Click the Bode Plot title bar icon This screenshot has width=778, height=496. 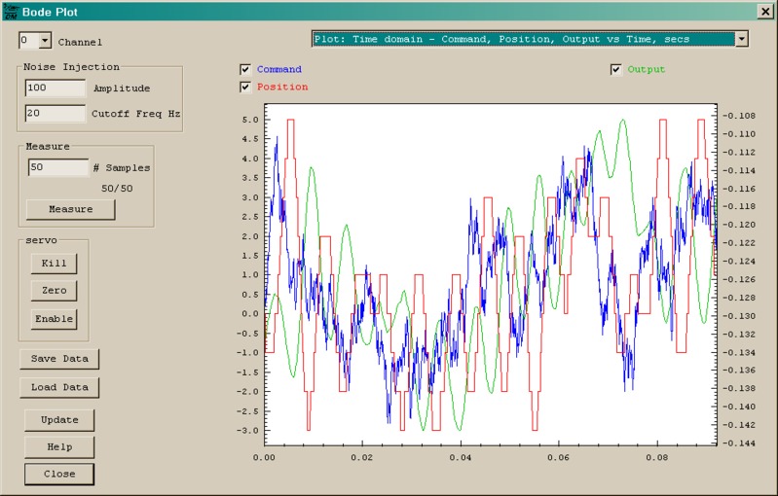coord(10,11)
